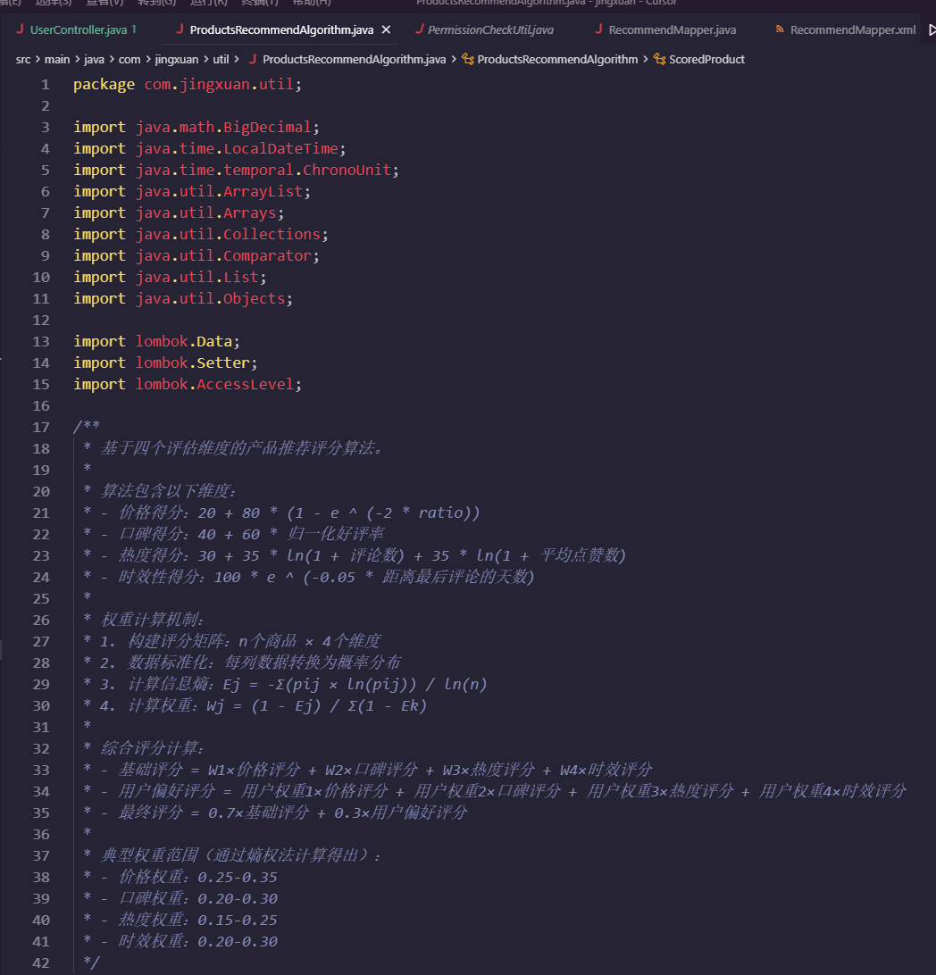Click comment '口碑得分: 40 + 60 * 归一化好评率'
The height and width of the screenshot is (975, 936).
pyautogui.click(x=251, y=534)
